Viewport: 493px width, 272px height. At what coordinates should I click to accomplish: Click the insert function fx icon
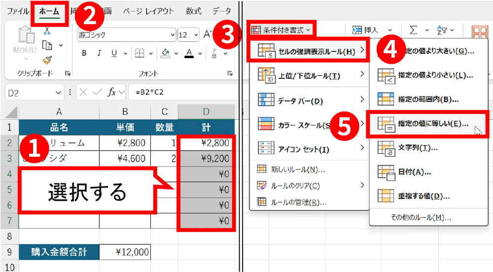pyautogui.click(x=111, y=92)
